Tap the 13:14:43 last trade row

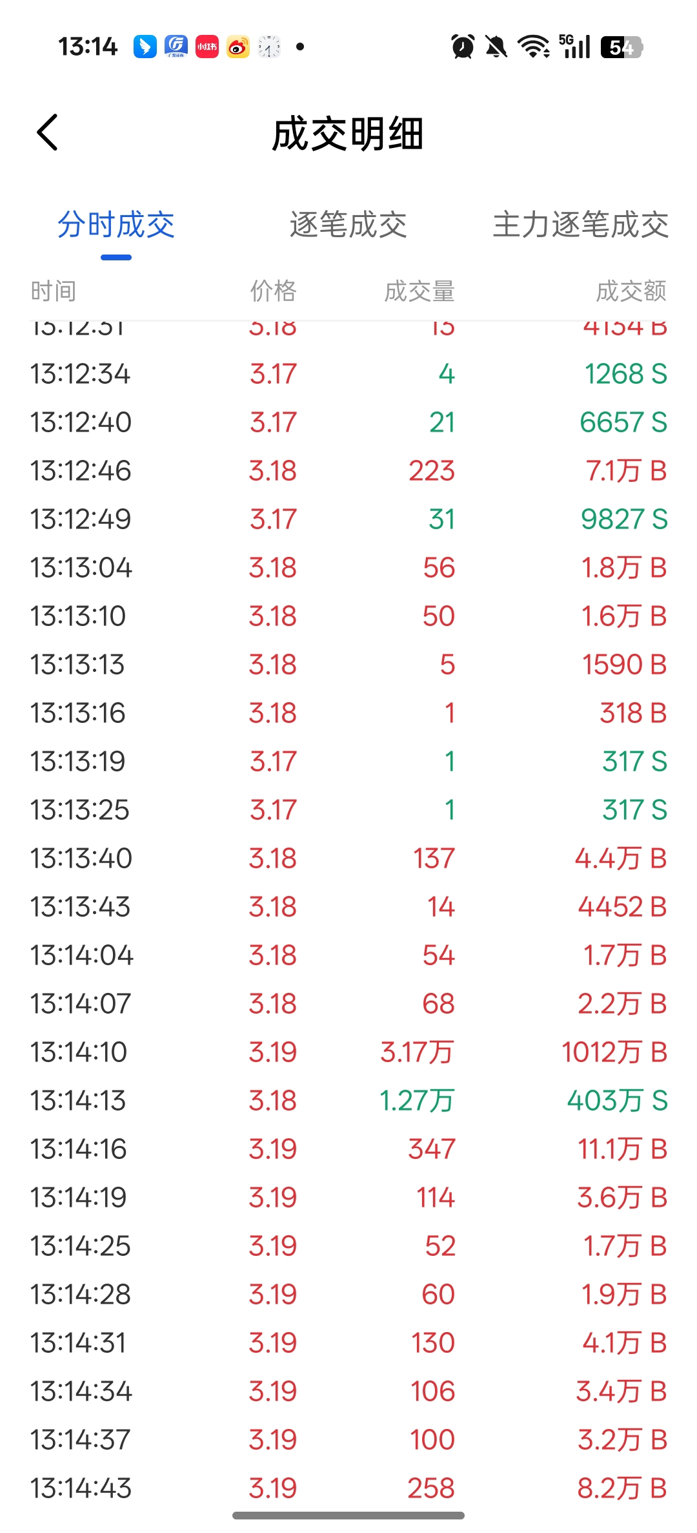pos(348,1488)
